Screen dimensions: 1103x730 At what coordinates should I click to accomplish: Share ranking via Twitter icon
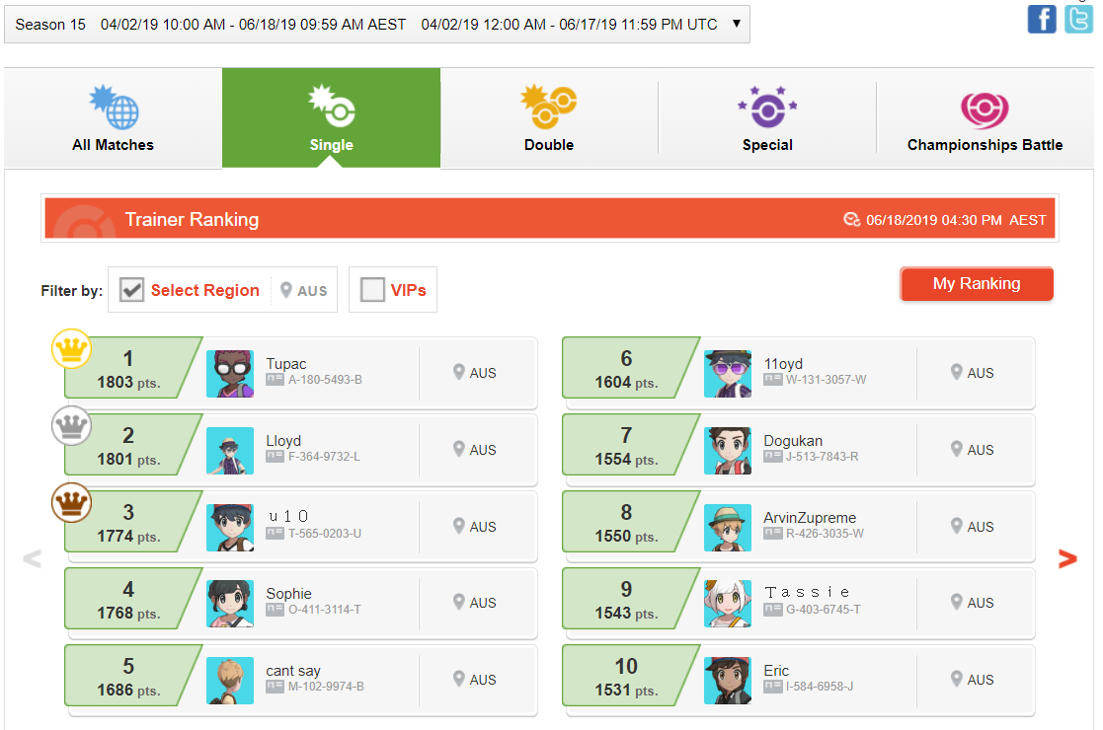pyautogui.click(x=1078, y=19)
